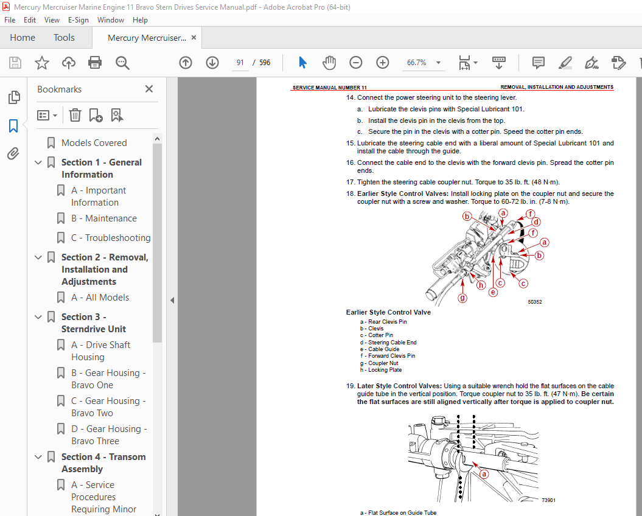Switch to the Tools tab

(65, 38)
